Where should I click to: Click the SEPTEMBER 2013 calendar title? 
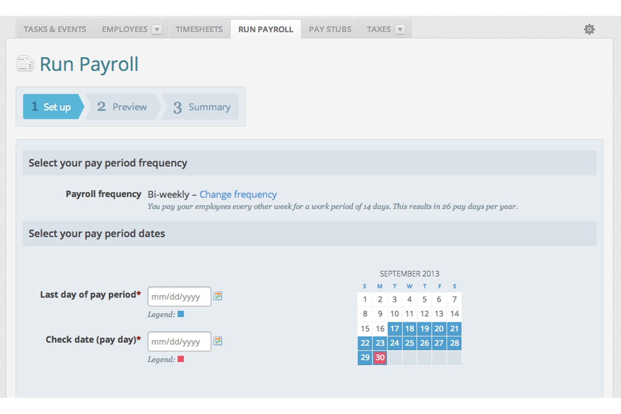click(x=410, y=273)
